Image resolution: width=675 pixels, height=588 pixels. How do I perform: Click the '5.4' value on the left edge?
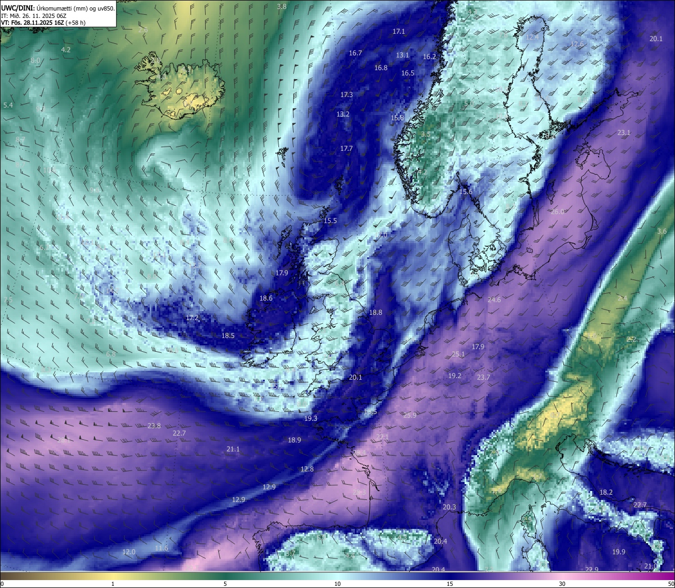point(8,105)
